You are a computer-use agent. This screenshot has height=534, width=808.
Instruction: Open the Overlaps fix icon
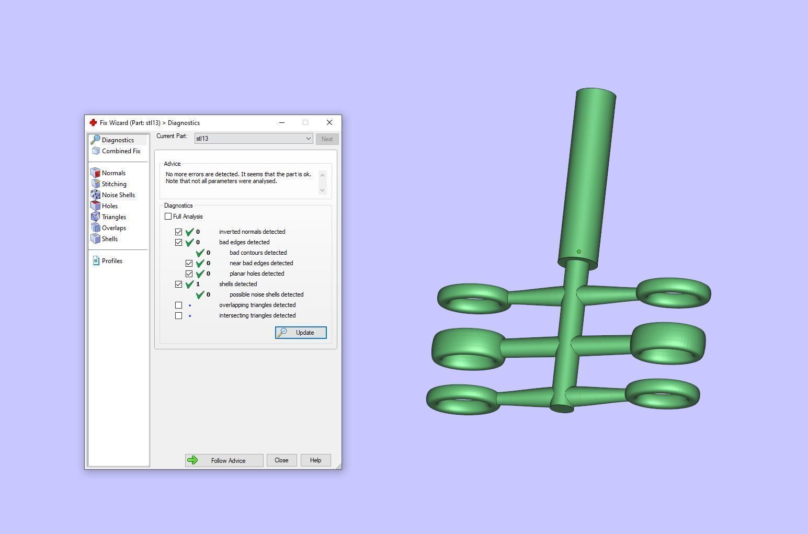[95, 228]
